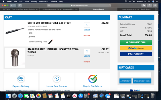Open the App Store icon in Dock
The height and width of the screenshot is (100, 161).
pos(81,96)
